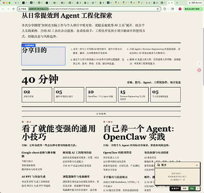The image size is (204, 193).
Task: Close the 批注 annotation panel
Action: [197, 165]
